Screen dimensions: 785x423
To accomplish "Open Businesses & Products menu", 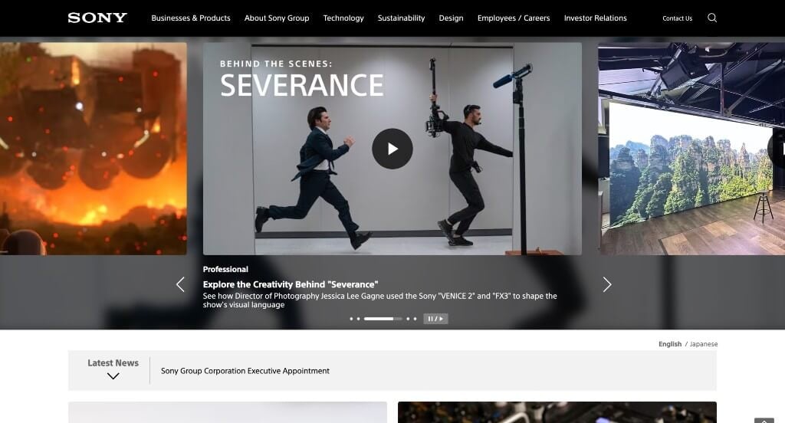I will [x=191, y=18].
